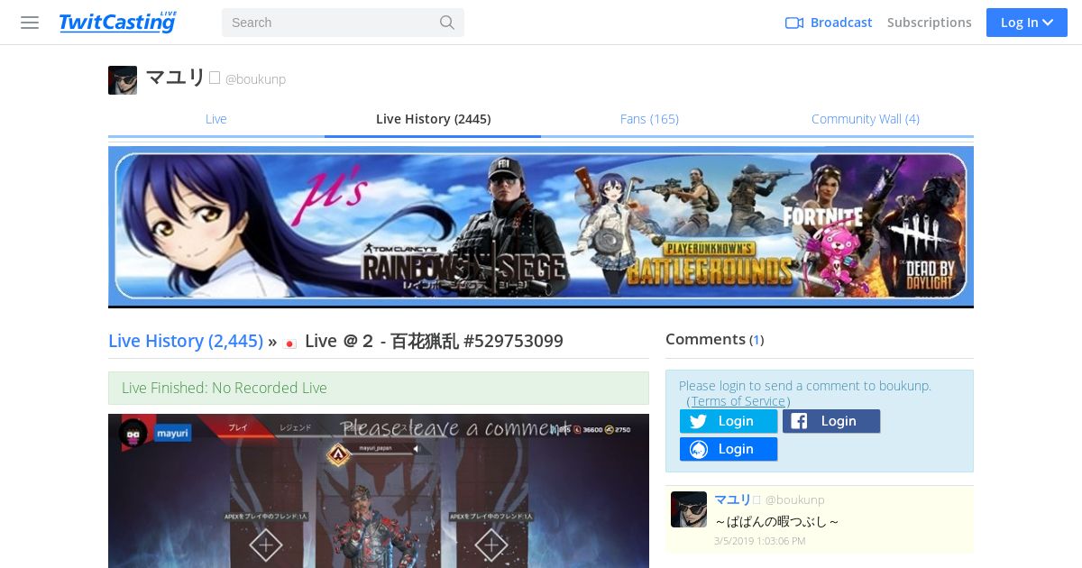This screenshot has width=1082, height=568.
Task: Open Subscriptions page
Action: [x=929, y=23]
